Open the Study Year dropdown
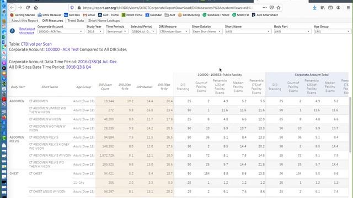This screenshot has width=353, height=198. 95,31
